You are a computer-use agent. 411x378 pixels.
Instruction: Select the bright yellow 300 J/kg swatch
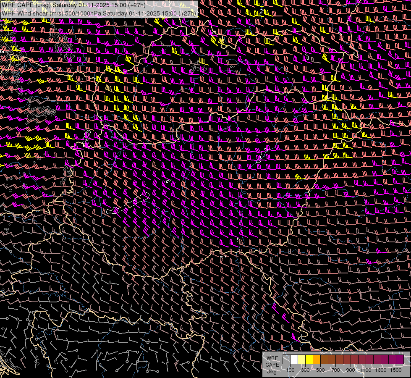(x=309, y=360)
